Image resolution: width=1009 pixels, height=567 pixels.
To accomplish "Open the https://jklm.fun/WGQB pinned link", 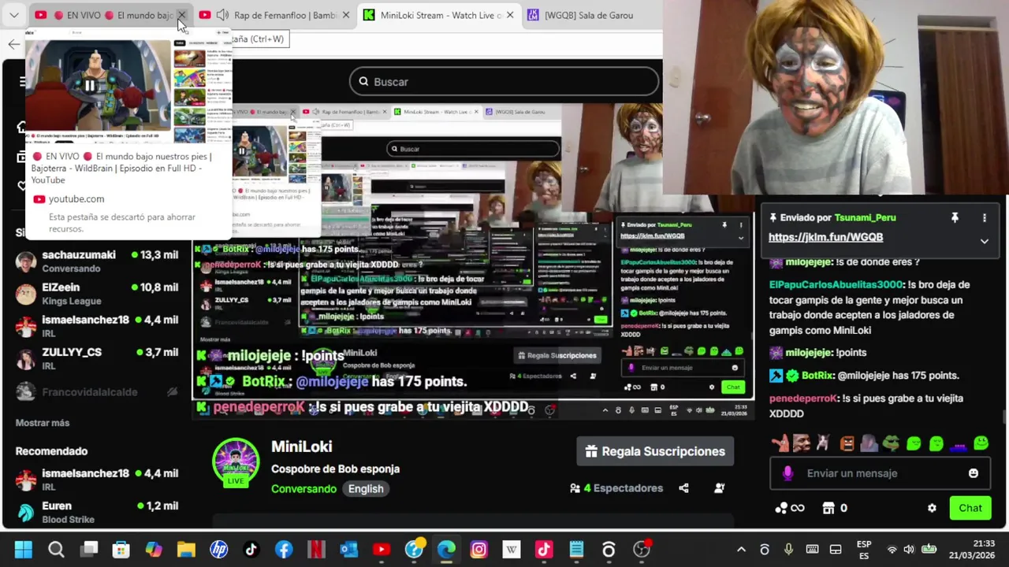I will point(825,237).
